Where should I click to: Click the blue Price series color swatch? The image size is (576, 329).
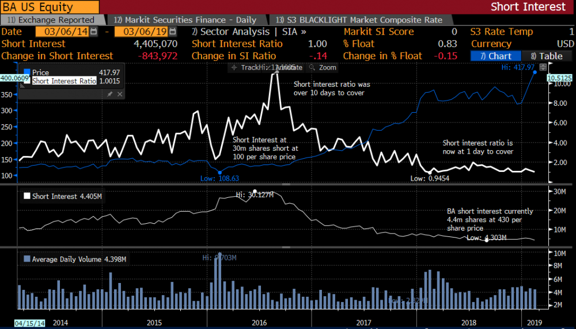(x=27, y=72)
